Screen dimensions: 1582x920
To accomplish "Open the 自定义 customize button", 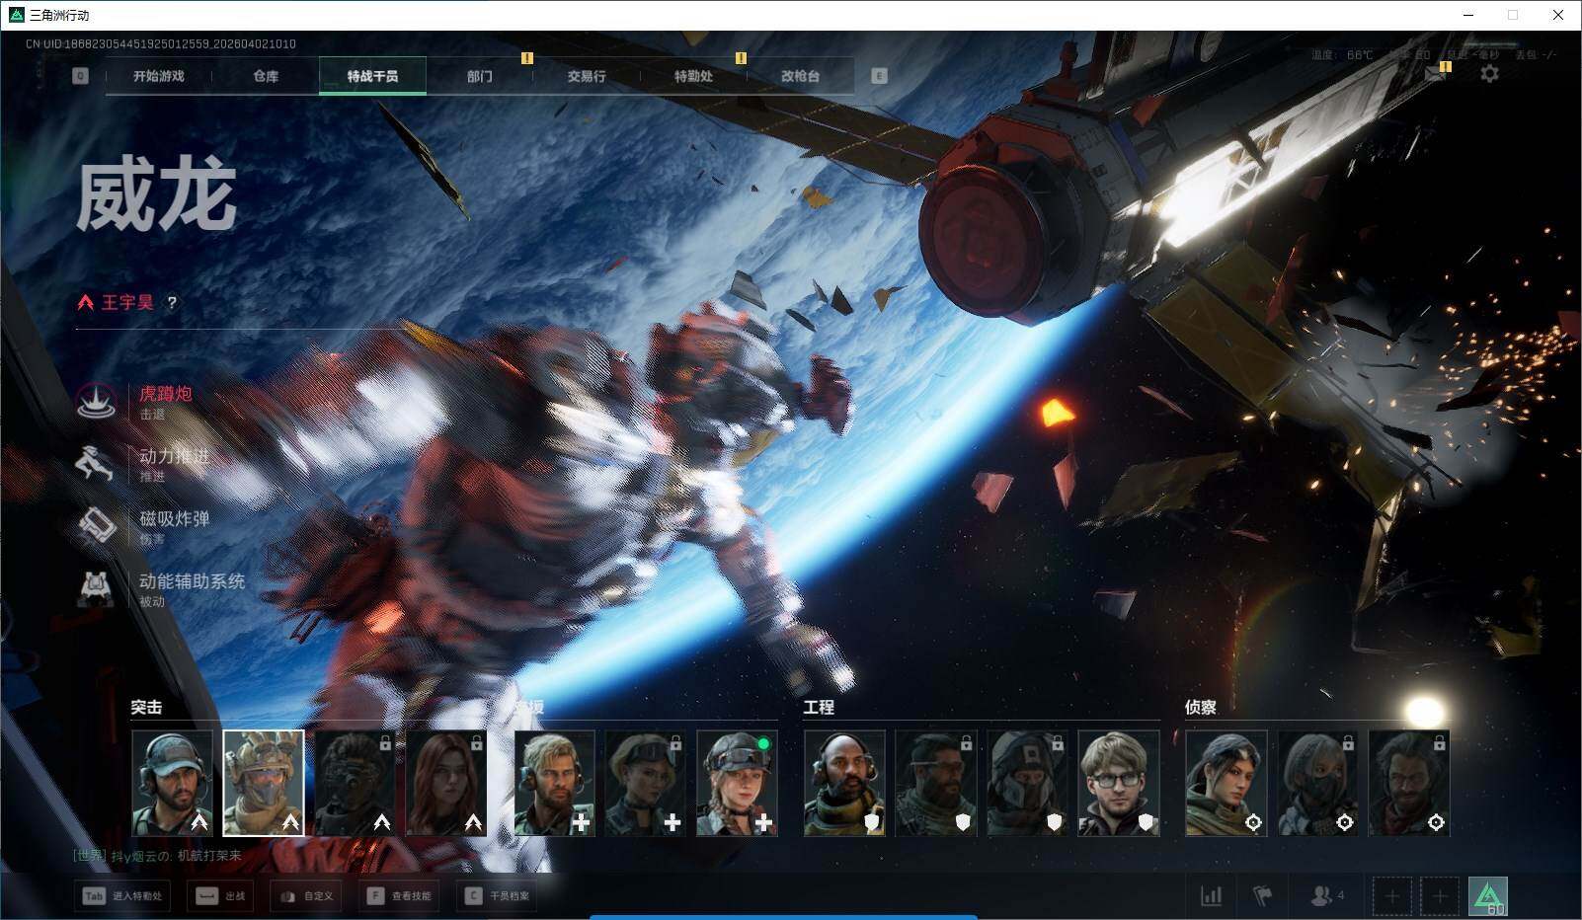I will point(306,896).
